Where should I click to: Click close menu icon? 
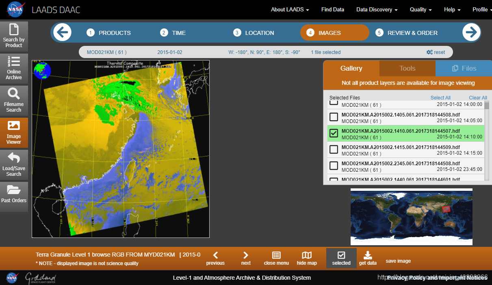coord(276,258)
